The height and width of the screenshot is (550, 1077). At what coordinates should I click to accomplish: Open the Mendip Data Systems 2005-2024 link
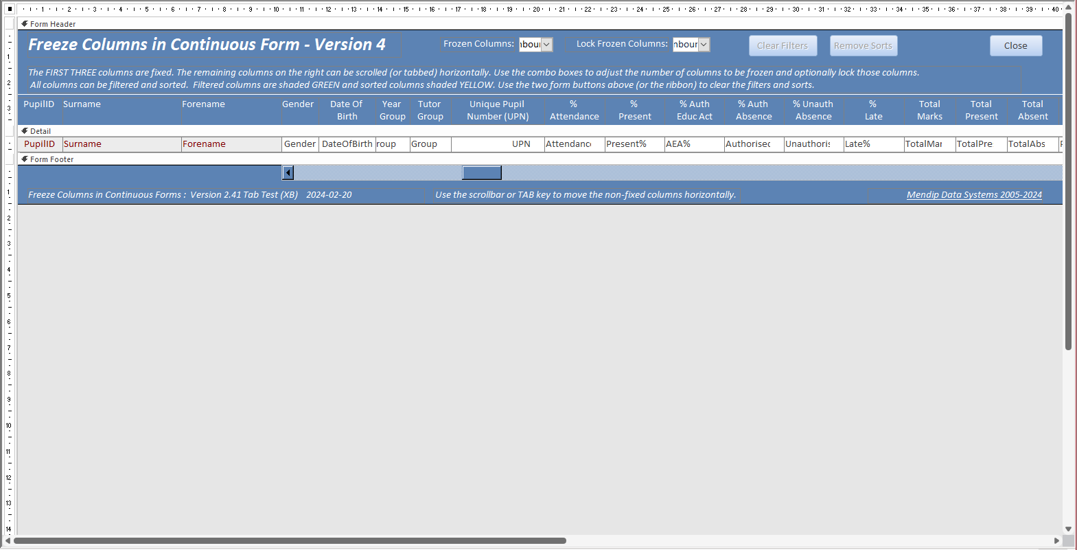tap(974, 195)
